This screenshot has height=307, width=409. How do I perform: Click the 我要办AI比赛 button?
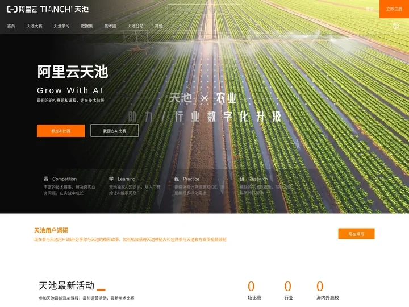pyautogui.click(x=115, y=131)
